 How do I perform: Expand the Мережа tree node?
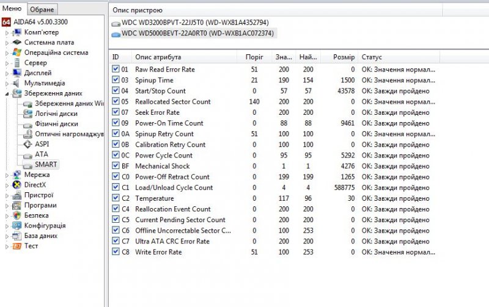point(7,175)
